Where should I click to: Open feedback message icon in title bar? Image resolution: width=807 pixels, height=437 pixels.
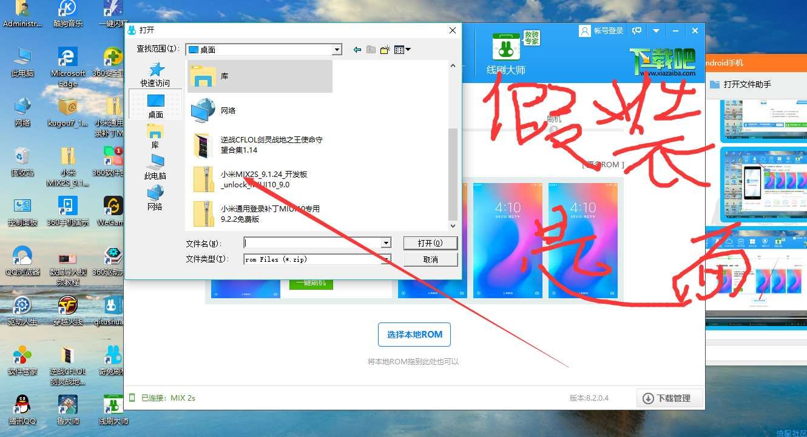pos(637,30)
